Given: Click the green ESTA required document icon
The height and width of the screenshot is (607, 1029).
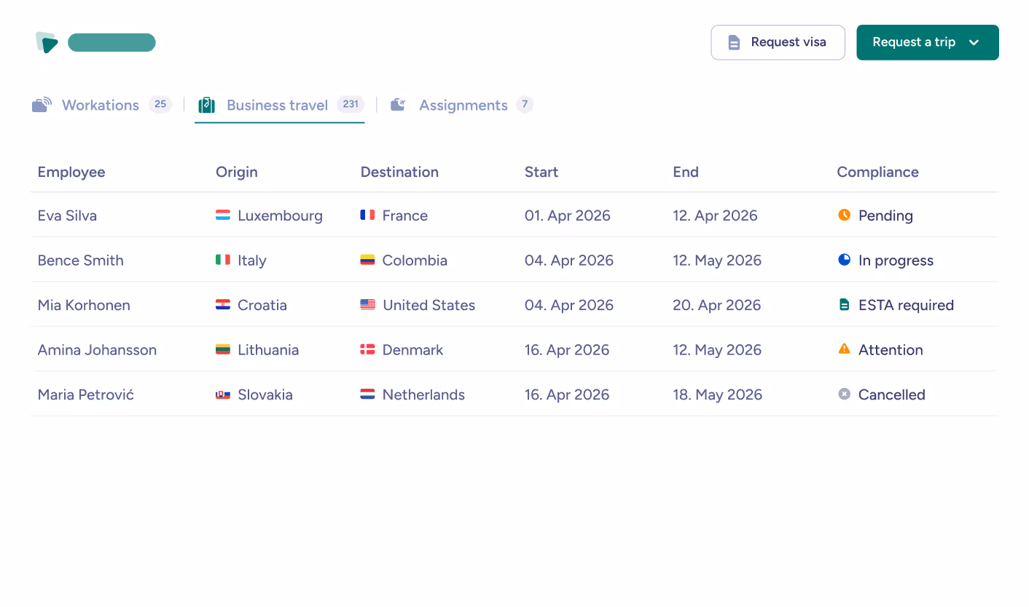Looking at the screenshot, I should click(x=844, y=304).
